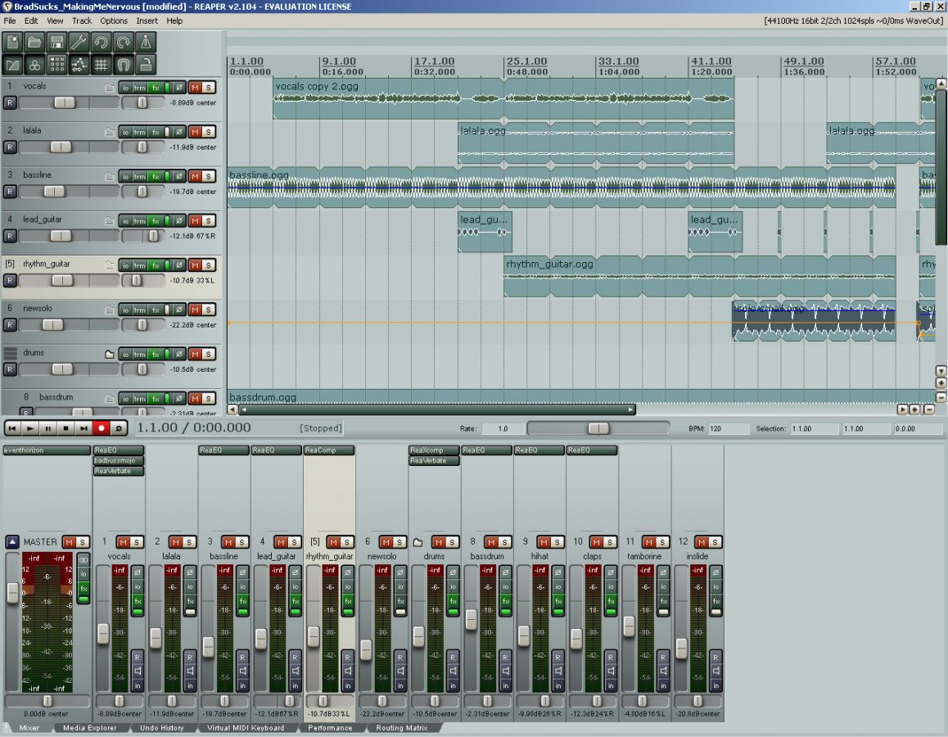Click the Stop transport button

pyautogui.click(x=65, y=428)
